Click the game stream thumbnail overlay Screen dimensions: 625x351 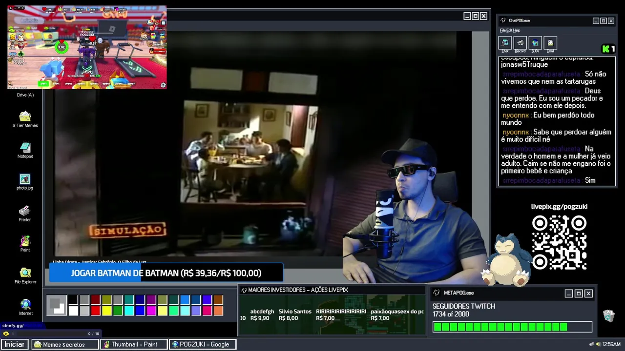[x=87, y=47]
